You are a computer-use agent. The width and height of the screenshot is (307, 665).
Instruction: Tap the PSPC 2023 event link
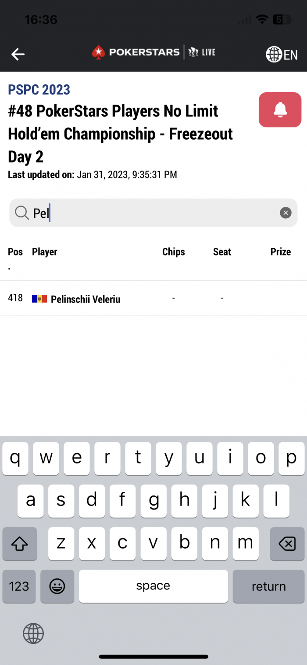tap(39, 90)
